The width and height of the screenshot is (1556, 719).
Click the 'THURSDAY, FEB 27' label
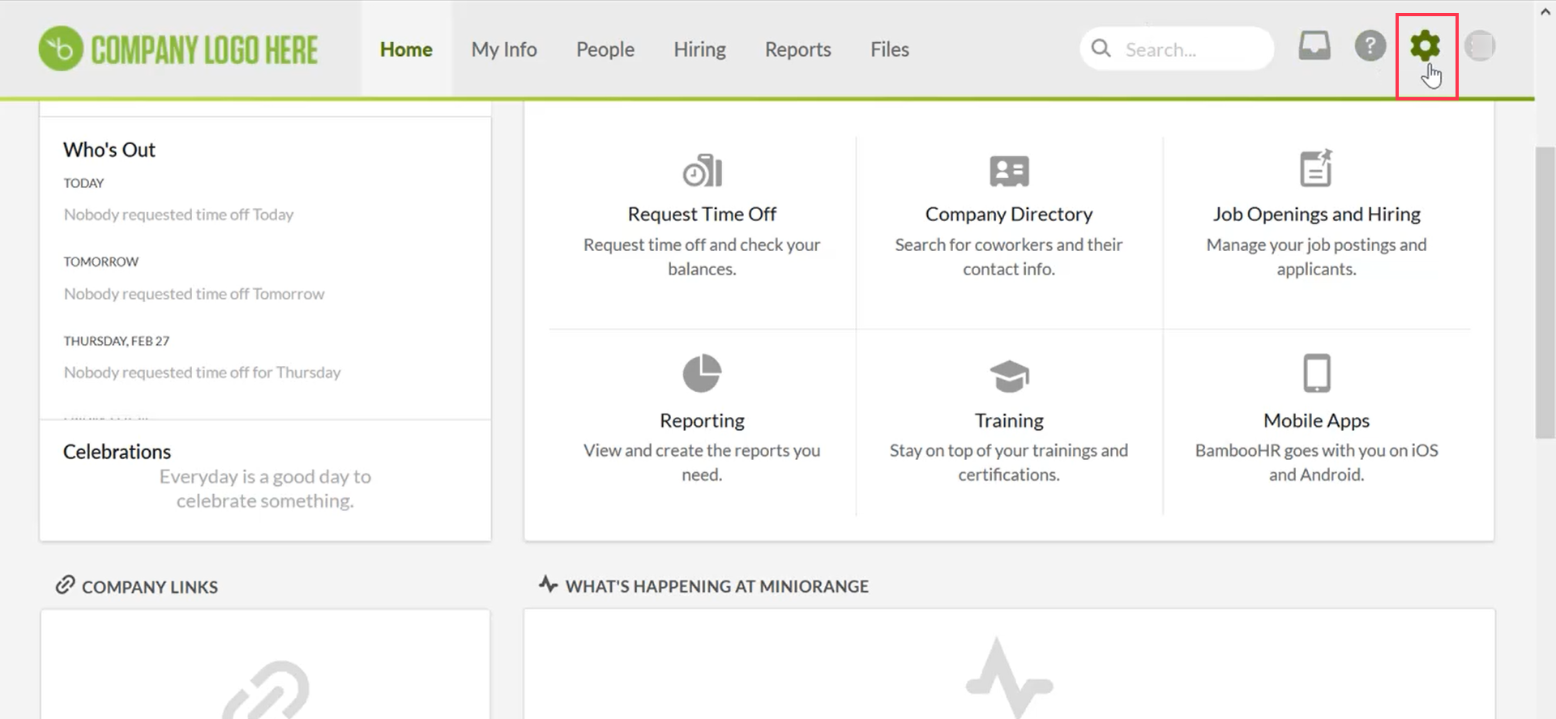pos(117,341)
